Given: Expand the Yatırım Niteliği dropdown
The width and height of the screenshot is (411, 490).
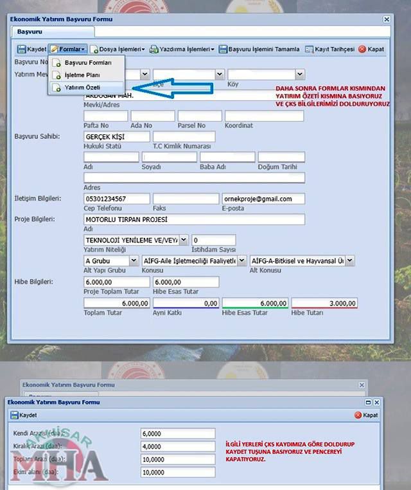Looking at the screenshot, I should point(184,240).
